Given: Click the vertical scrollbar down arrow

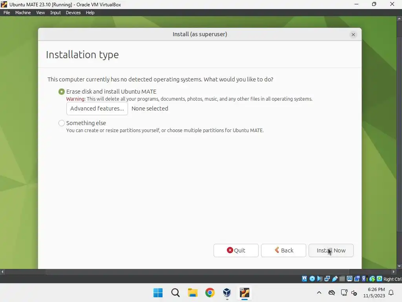Looking at the screenshot, I should coord(399,266).
